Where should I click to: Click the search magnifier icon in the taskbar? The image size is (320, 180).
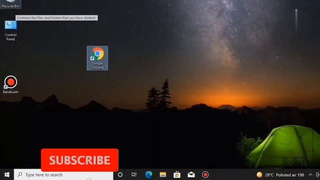(x=20, y=174)
